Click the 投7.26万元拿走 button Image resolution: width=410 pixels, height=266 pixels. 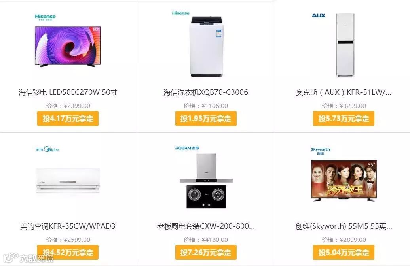(x=206, y=253)
